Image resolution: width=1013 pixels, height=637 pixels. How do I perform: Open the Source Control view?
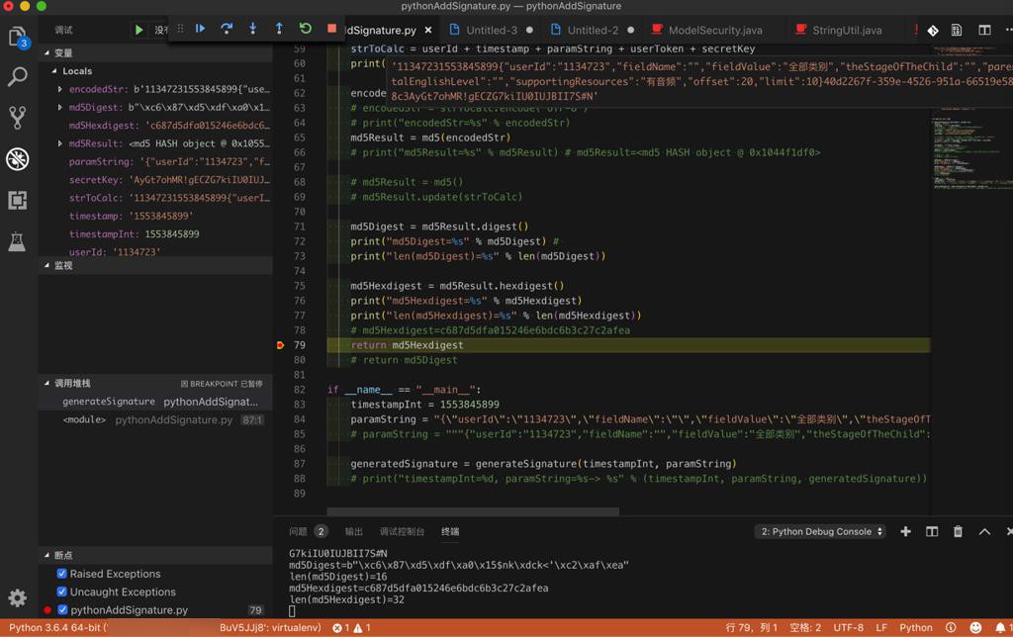pos(18,118)
